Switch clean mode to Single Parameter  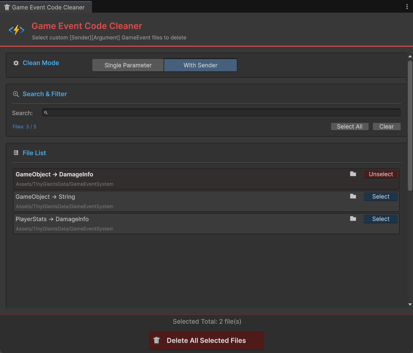click(128, 65)
